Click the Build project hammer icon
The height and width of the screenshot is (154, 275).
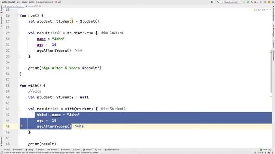click(x=218, y=2)
